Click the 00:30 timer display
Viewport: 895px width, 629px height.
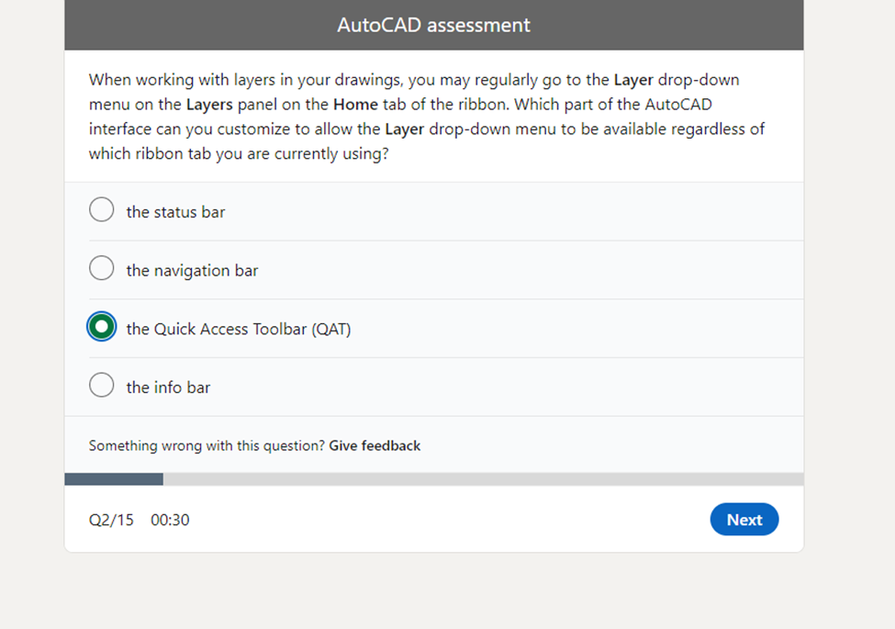click(171, 520)
